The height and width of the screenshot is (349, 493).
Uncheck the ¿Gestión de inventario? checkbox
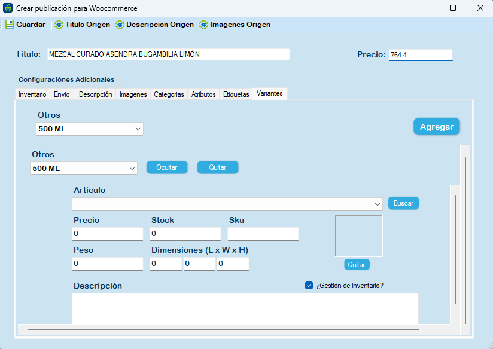click(309, 286)
